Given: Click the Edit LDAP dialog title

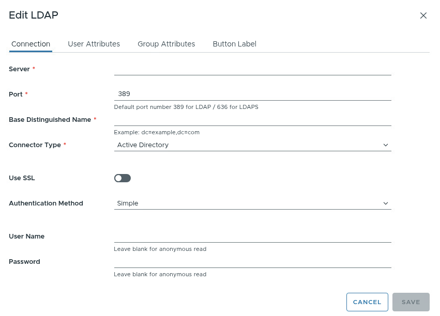Looking at the screenshot, I should [34, 15].
